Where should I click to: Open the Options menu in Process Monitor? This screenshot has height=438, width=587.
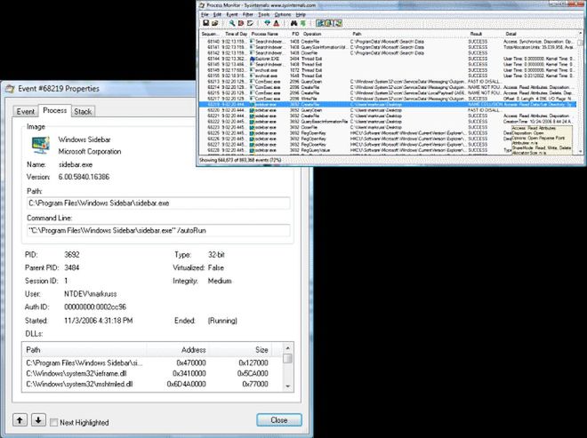(x=283, y=14)
